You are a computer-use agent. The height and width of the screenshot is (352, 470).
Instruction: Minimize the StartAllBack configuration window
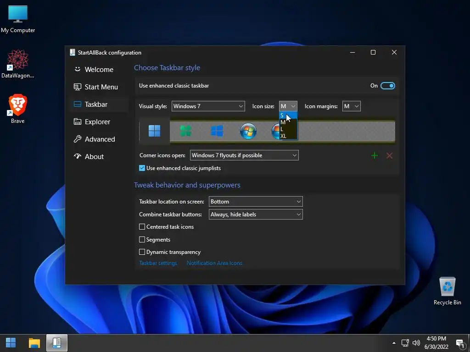coord(352,52)
